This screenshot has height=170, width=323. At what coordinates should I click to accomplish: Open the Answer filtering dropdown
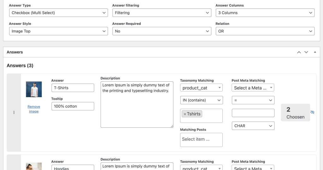click(x=162, y=13)
